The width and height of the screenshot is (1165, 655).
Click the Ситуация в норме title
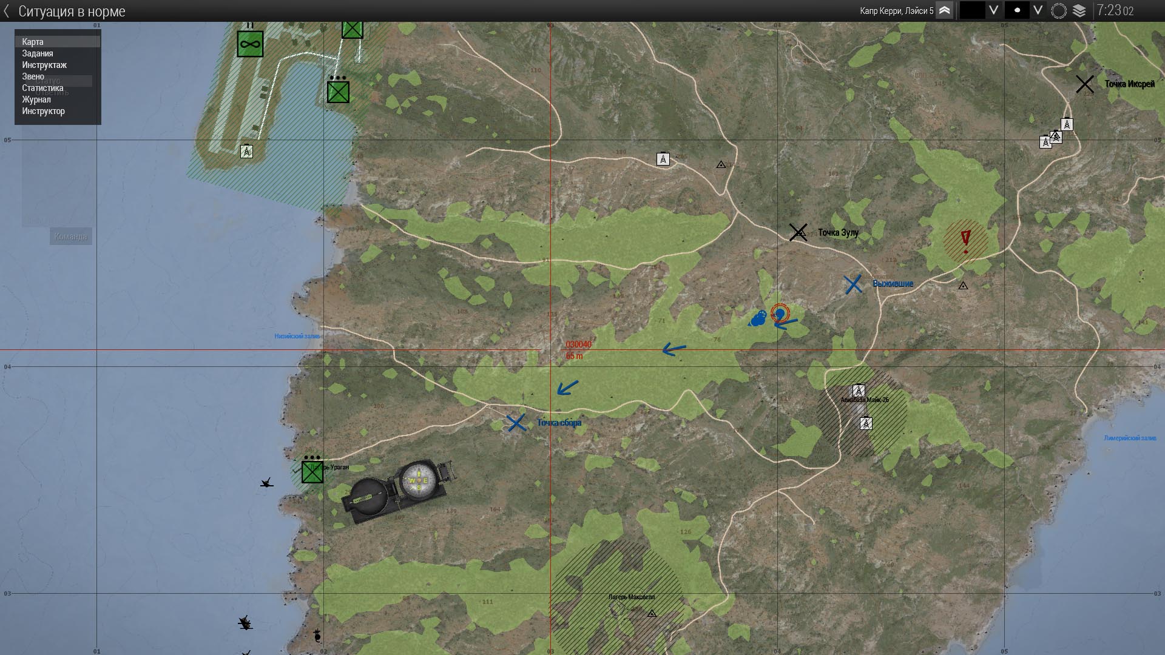72,11
